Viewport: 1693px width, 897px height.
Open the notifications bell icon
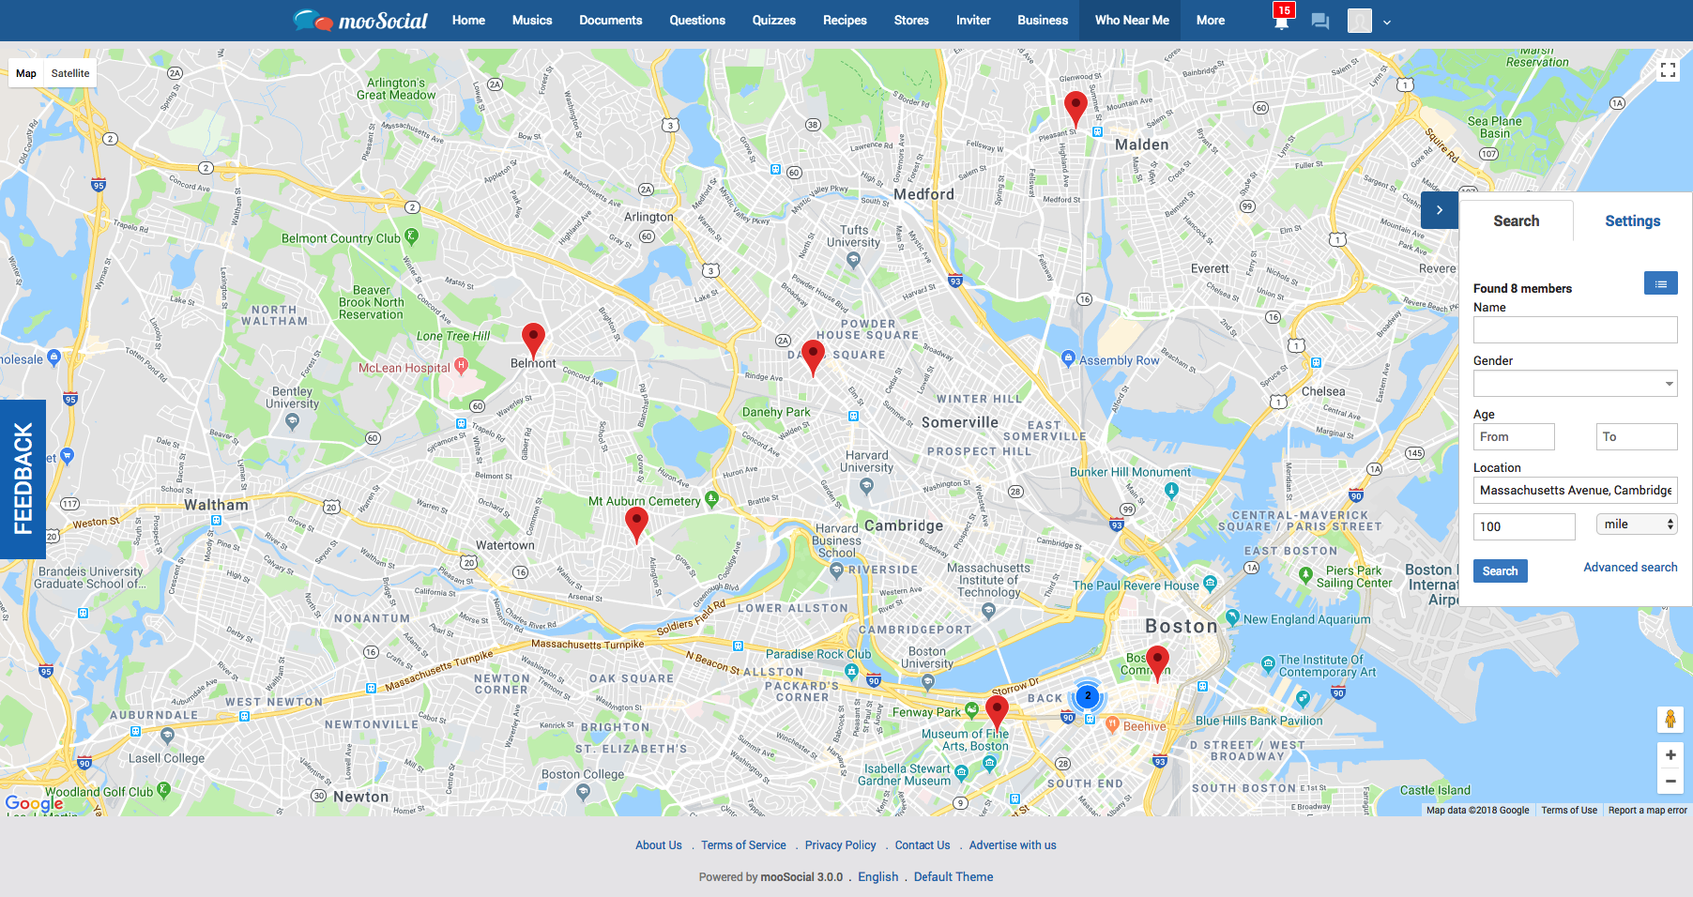click(x=1281, y=22)
